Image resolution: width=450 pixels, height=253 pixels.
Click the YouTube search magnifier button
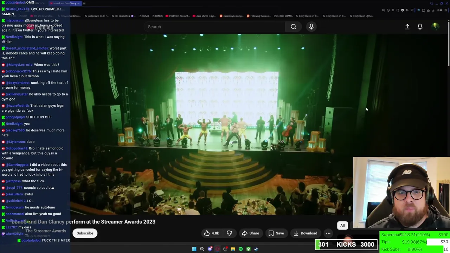(293, 27)
